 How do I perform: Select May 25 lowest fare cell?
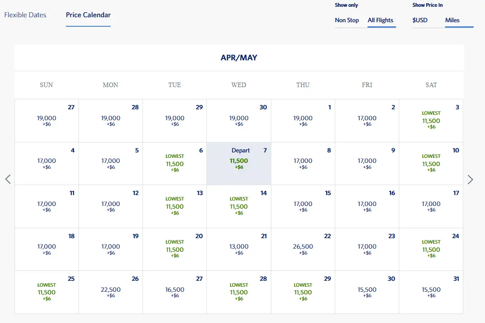point(46,292)
